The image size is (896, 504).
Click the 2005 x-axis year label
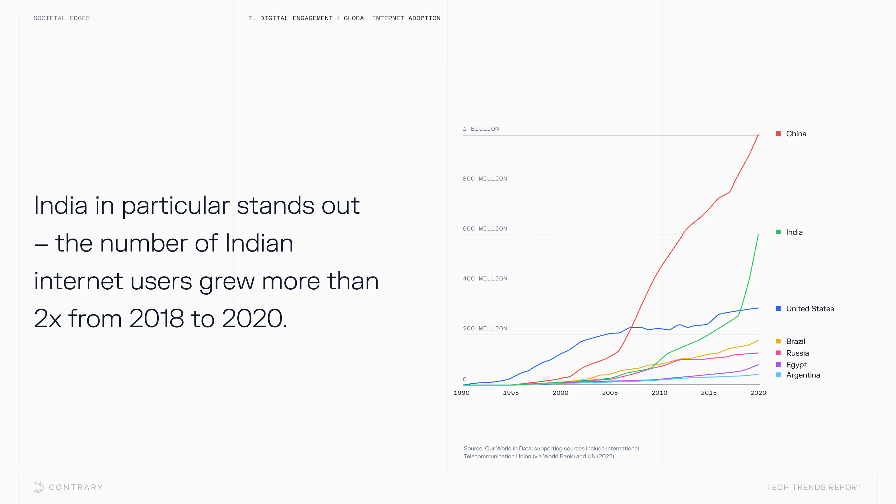[x=610, y=393]
